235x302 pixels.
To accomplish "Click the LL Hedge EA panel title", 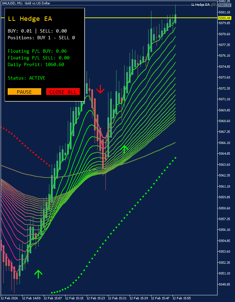I will click(30, 19).
